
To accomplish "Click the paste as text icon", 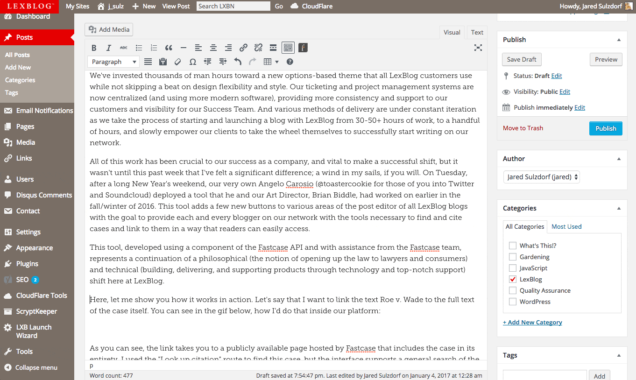I will point(163,62).
